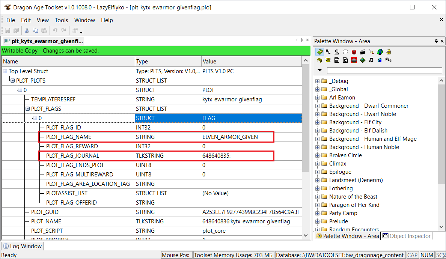Screen dimensions: 446x259
Task: Switch to the Object Inspector tab
Action: coord(407,236)
